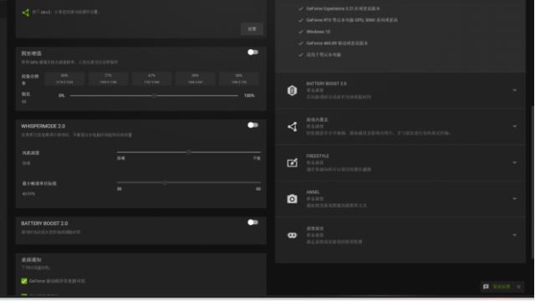The image size is (535, 301).
Task: Select the 59% render resolution option
Action: click(x=195, y=78)
